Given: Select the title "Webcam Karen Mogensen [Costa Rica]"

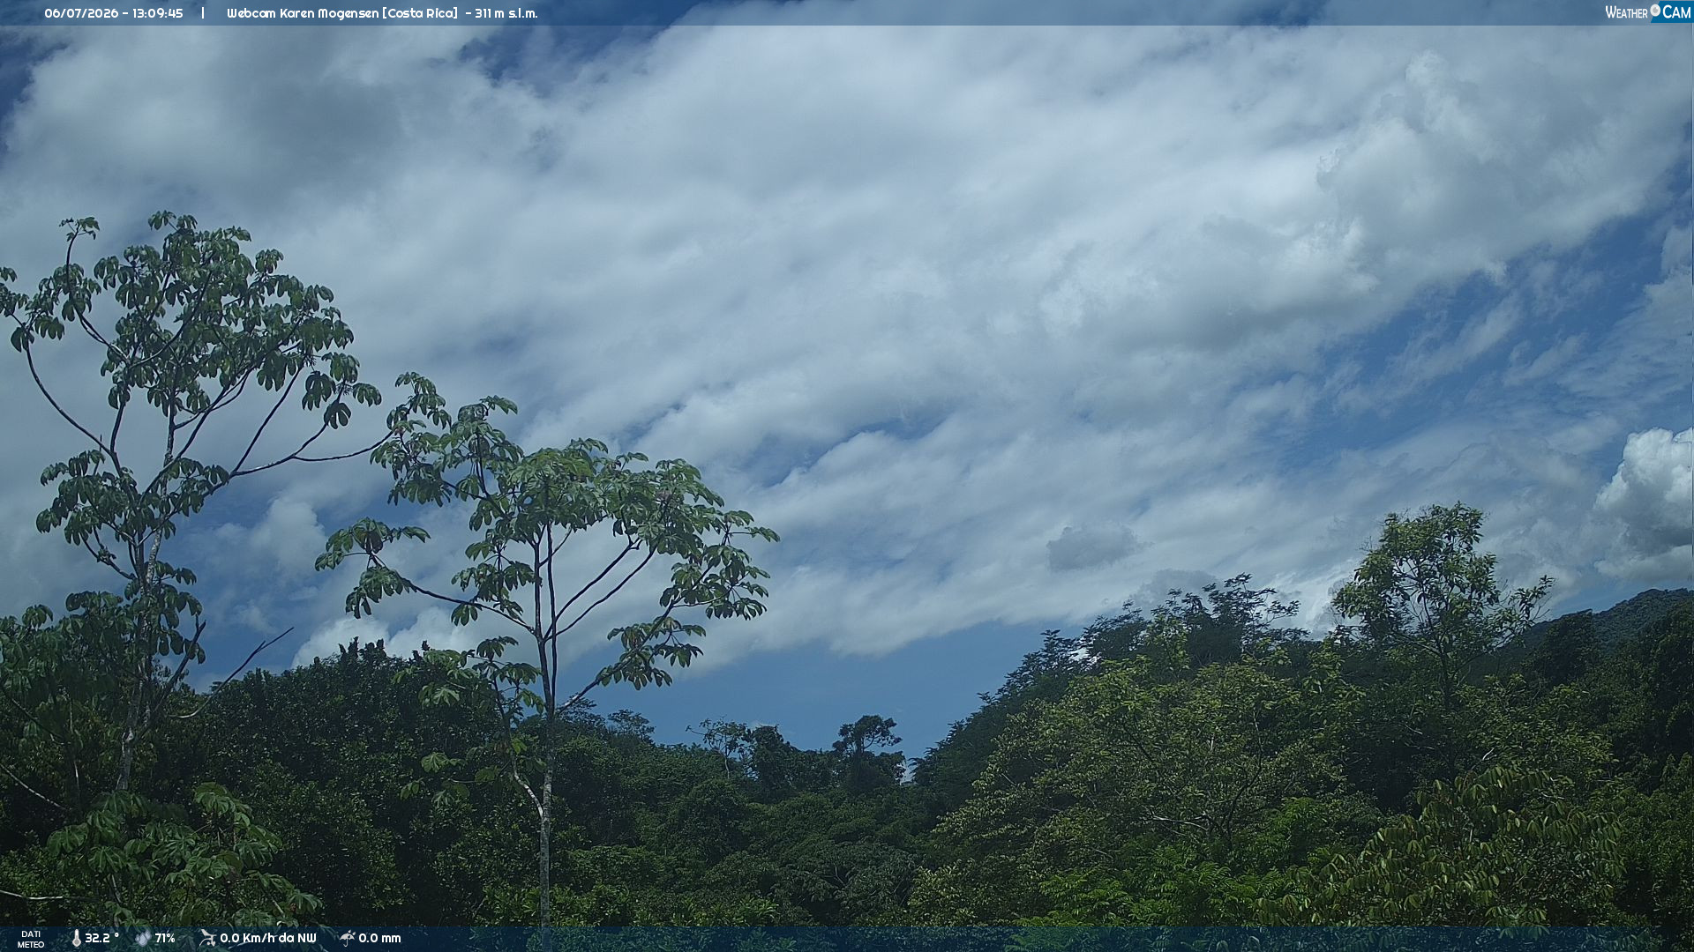Looking at the screenshot, I should point(342,13).
